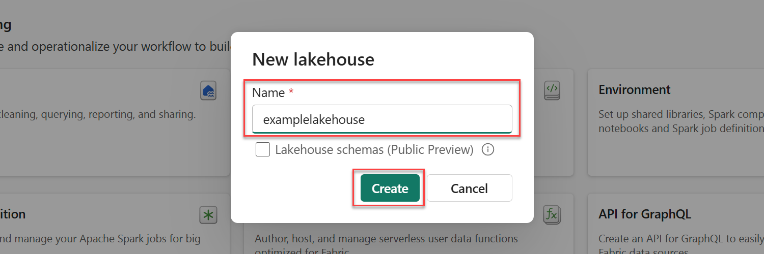Select the Environment card description text
764x254 pixels.
coord(681,121)
